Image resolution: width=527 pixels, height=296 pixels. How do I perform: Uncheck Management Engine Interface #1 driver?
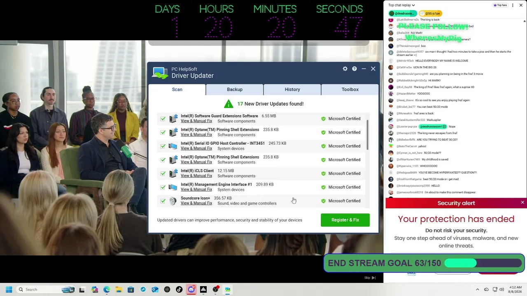point(163,187)
